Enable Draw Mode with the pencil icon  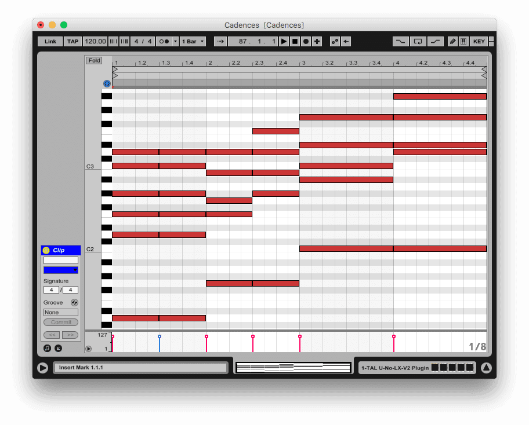[x=452, y=42]
